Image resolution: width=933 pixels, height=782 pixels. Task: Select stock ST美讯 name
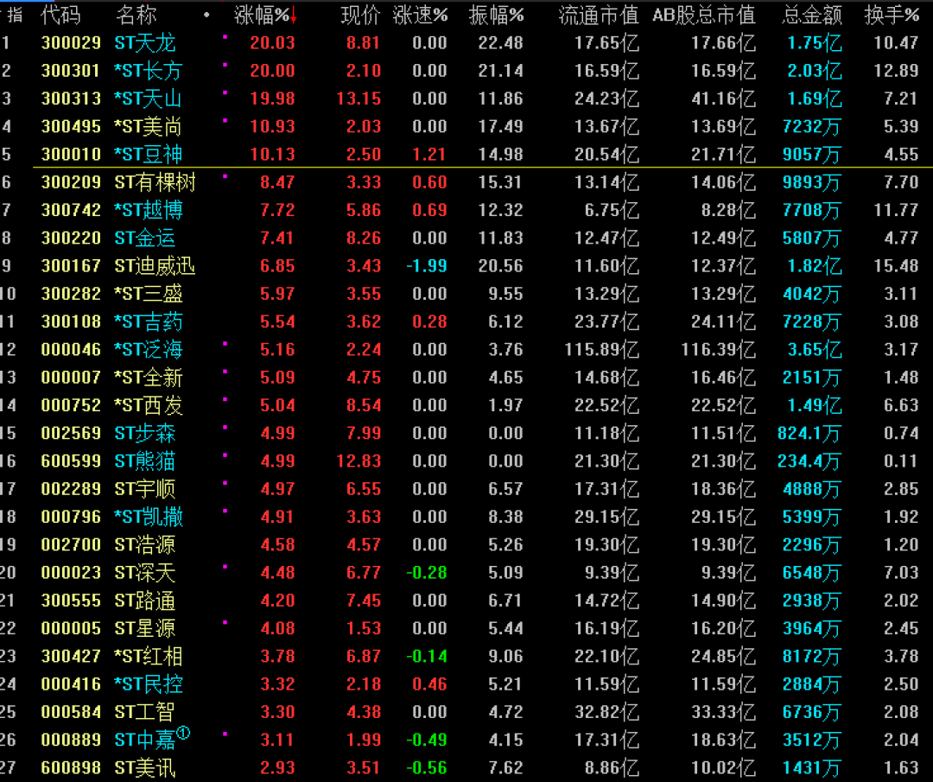pos(145,767)
